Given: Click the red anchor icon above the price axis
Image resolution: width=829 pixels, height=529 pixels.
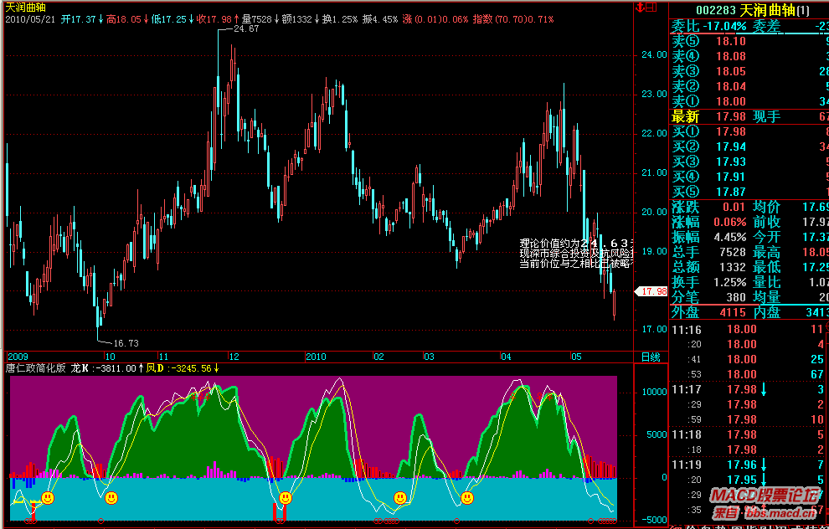Looking at the screenshot, I should pyautogui.click(x=641, y=7).
